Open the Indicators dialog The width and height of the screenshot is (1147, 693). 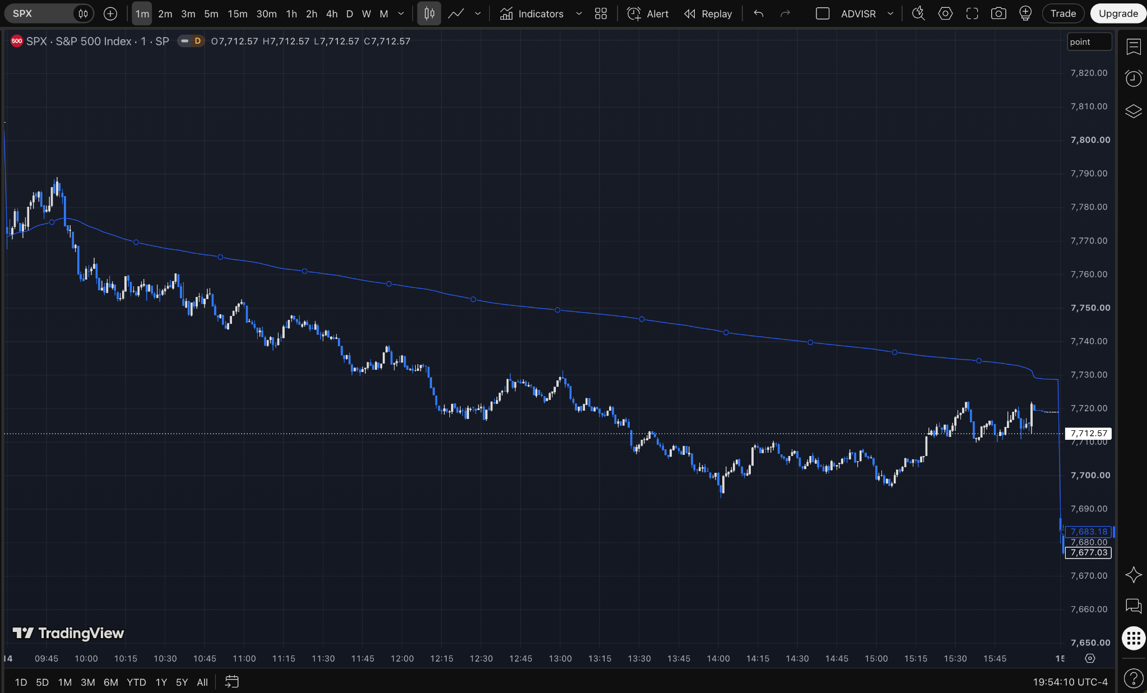coord(532,13)
